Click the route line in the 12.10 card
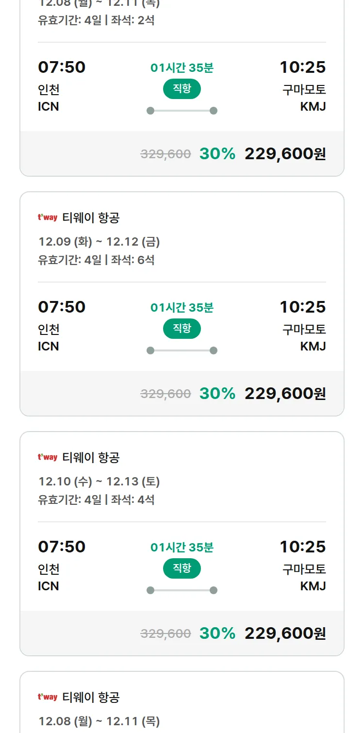The height and width of the screenshot is (733, 364). pyautogui.click(x=182, y=590)
